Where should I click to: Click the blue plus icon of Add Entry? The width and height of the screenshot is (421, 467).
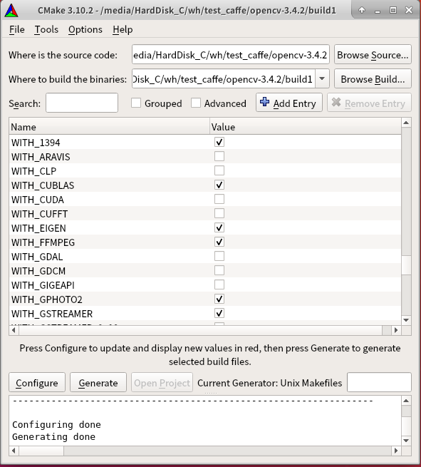click(x=264, y=102)
